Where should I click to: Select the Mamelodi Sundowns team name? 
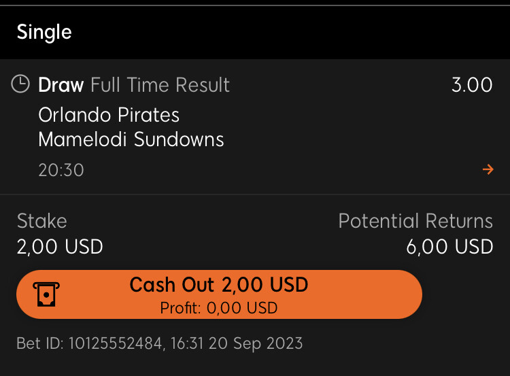click(131, 139)
